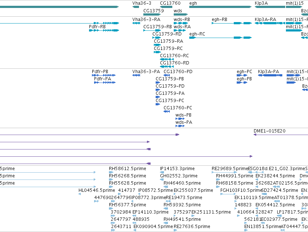Click the RH59392.5prime EST feature

tap(166, 208)
